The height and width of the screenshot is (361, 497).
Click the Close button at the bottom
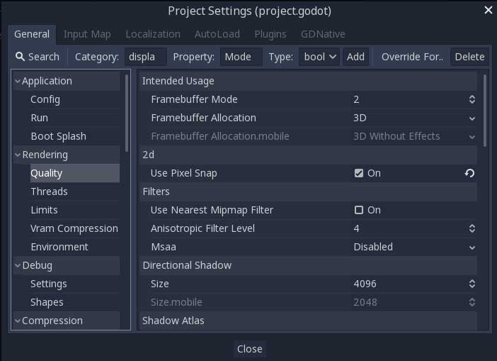coord(249,348)
